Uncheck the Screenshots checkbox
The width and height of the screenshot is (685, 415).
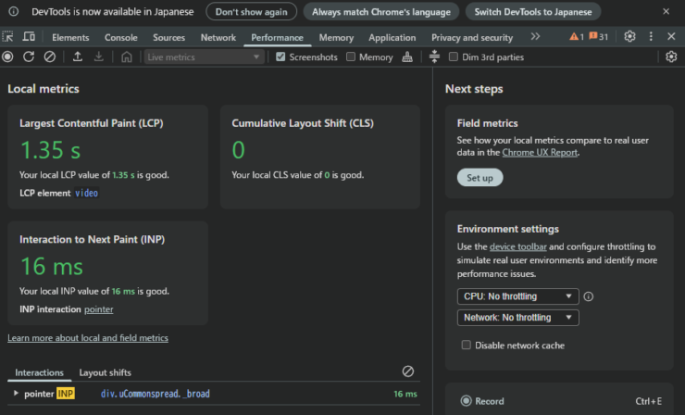281,57
